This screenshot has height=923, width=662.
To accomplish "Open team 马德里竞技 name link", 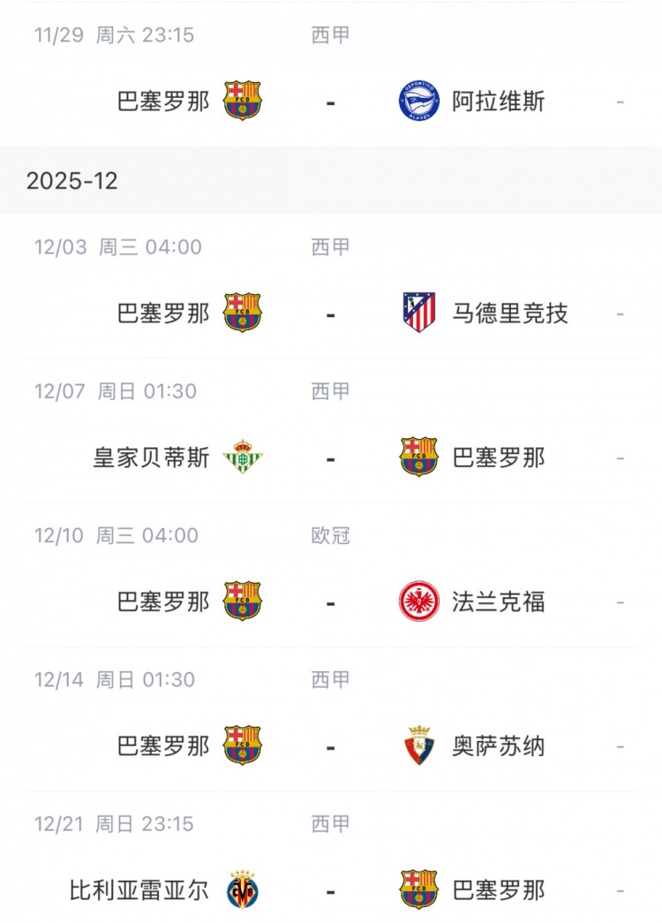I will (510, 313).
